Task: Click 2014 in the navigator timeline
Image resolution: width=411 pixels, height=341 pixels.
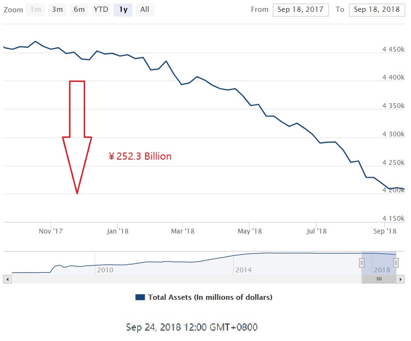Action: pos(244,270)
